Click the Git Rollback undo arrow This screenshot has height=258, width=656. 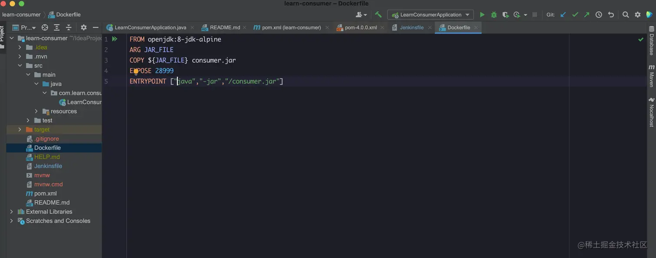click(x=611, y=15)
